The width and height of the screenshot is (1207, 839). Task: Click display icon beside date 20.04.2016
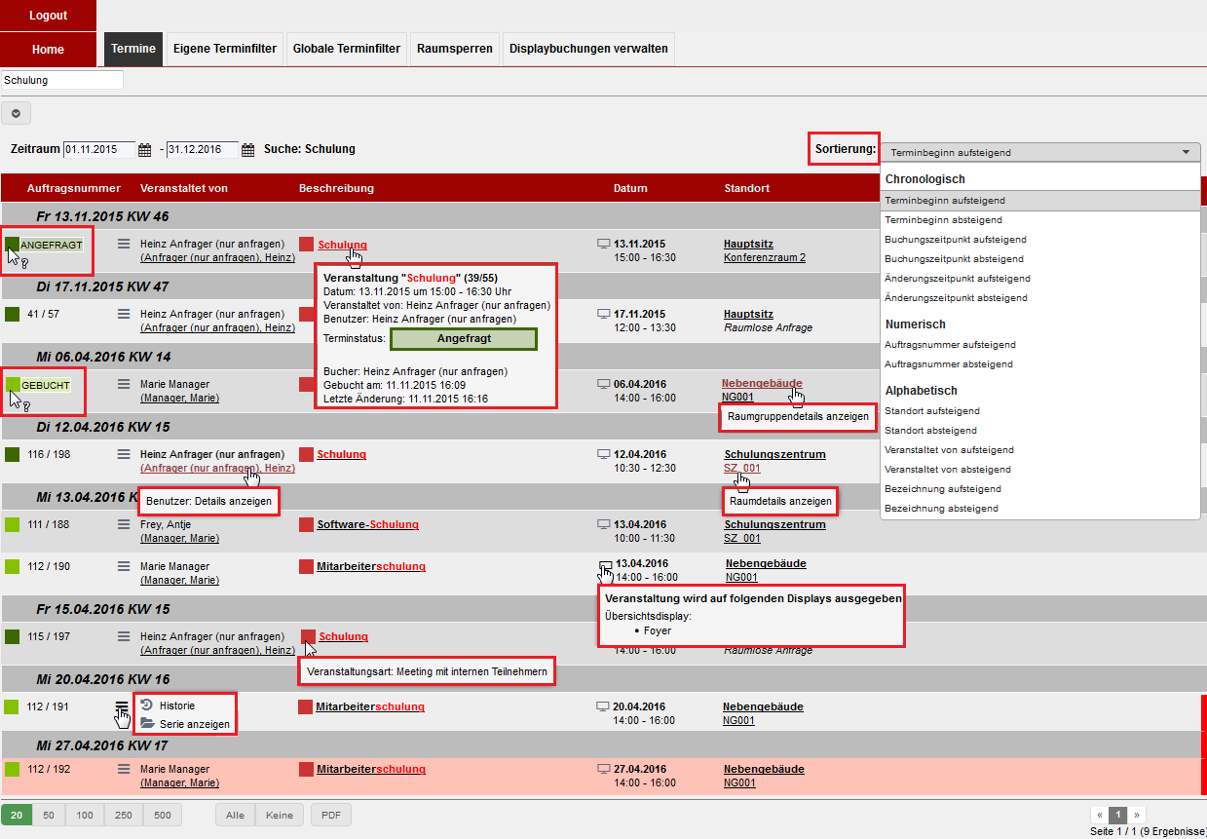pyautogui.click(x=603, y=706)
